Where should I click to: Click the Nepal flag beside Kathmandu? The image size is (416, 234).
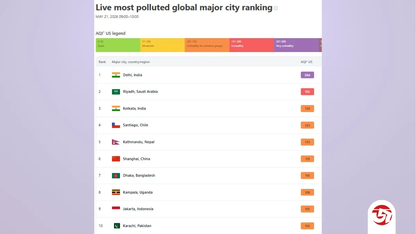click(x=116, y=142)
